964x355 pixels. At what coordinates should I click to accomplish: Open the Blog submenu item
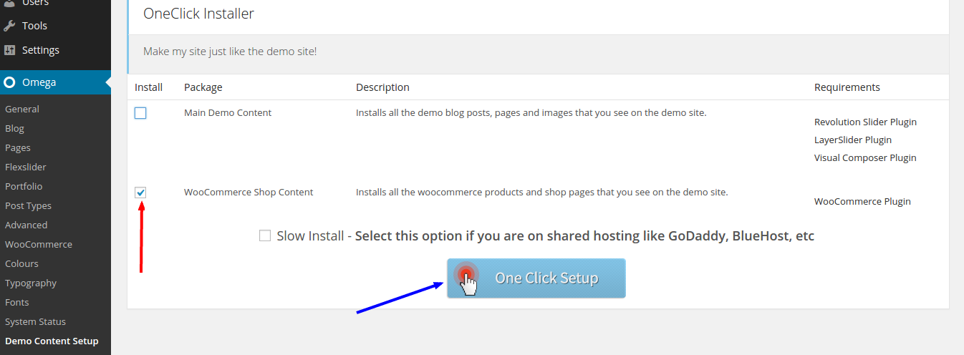[14, 128]
